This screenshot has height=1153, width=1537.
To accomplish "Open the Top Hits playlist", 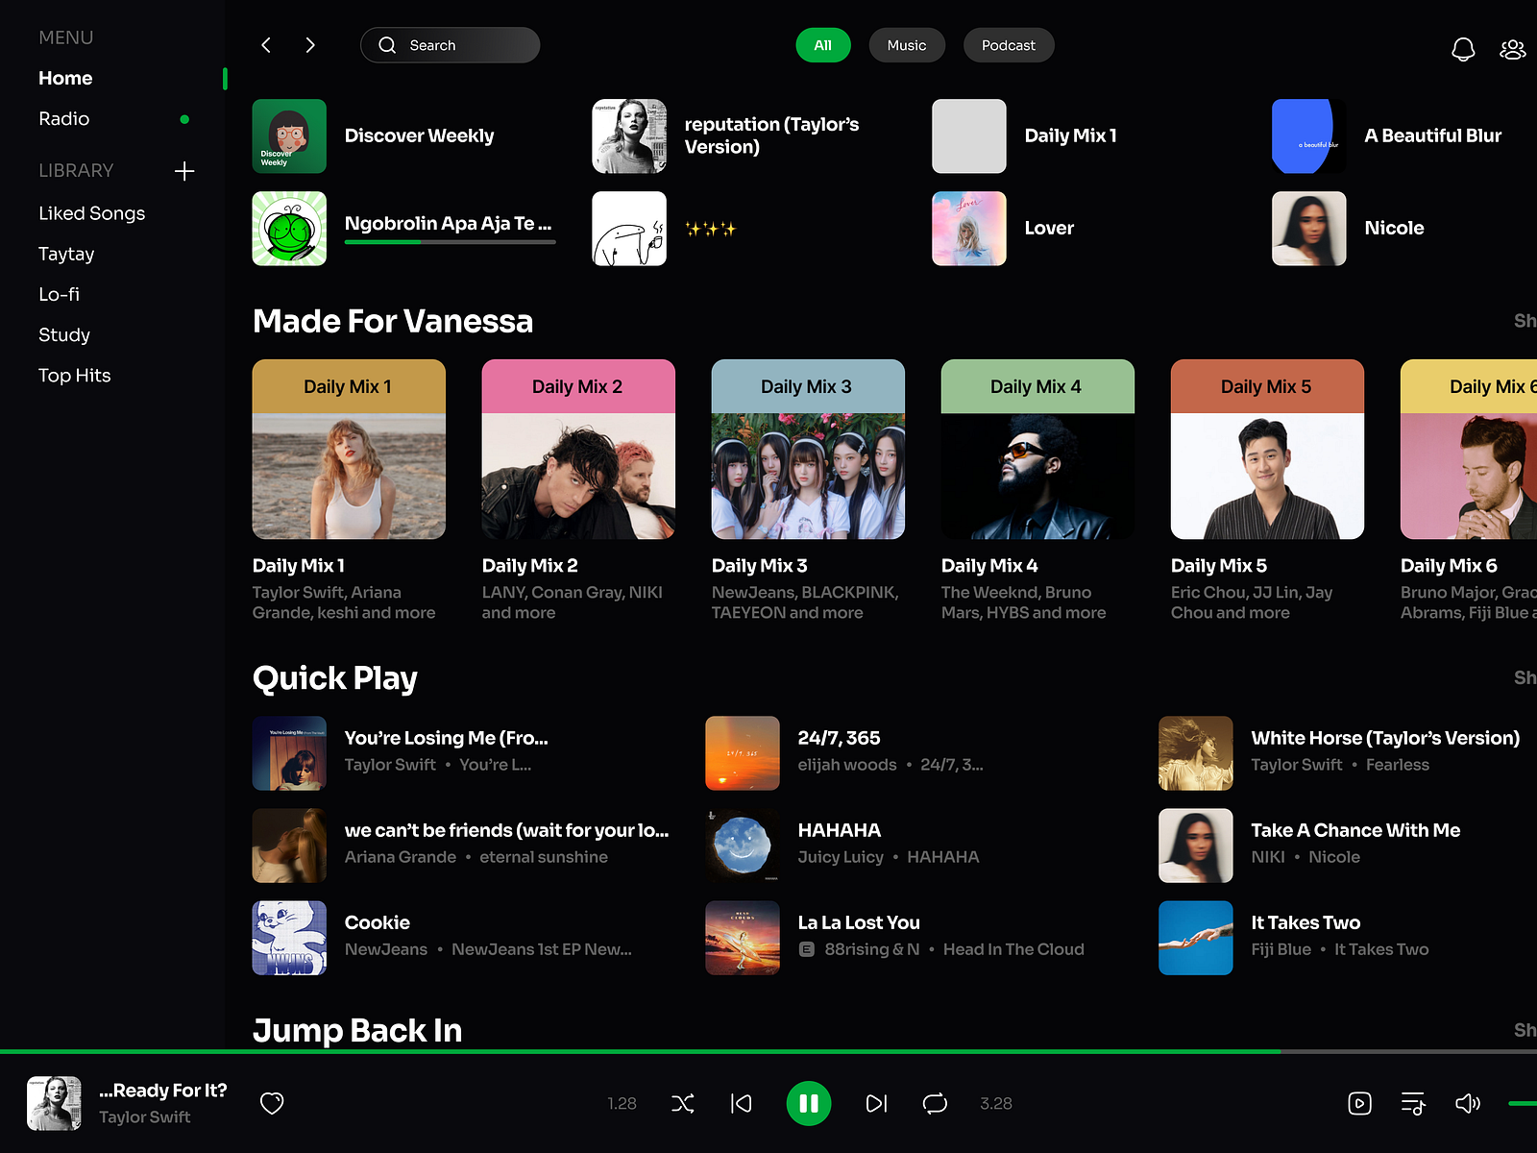I will [74, 375].
